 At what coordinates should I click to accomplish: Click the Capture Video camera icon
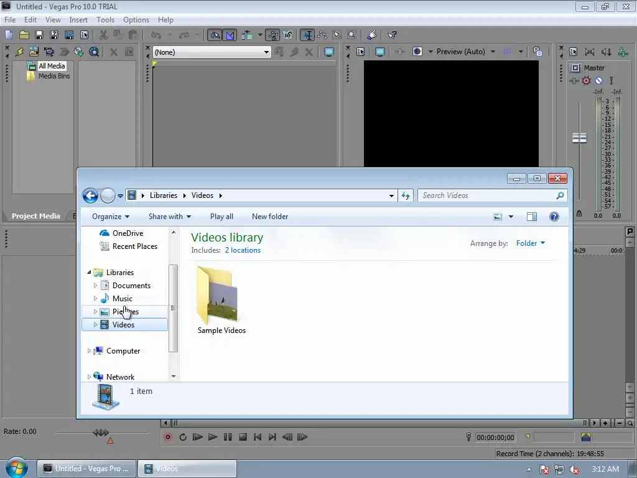[x=49, y=52]
